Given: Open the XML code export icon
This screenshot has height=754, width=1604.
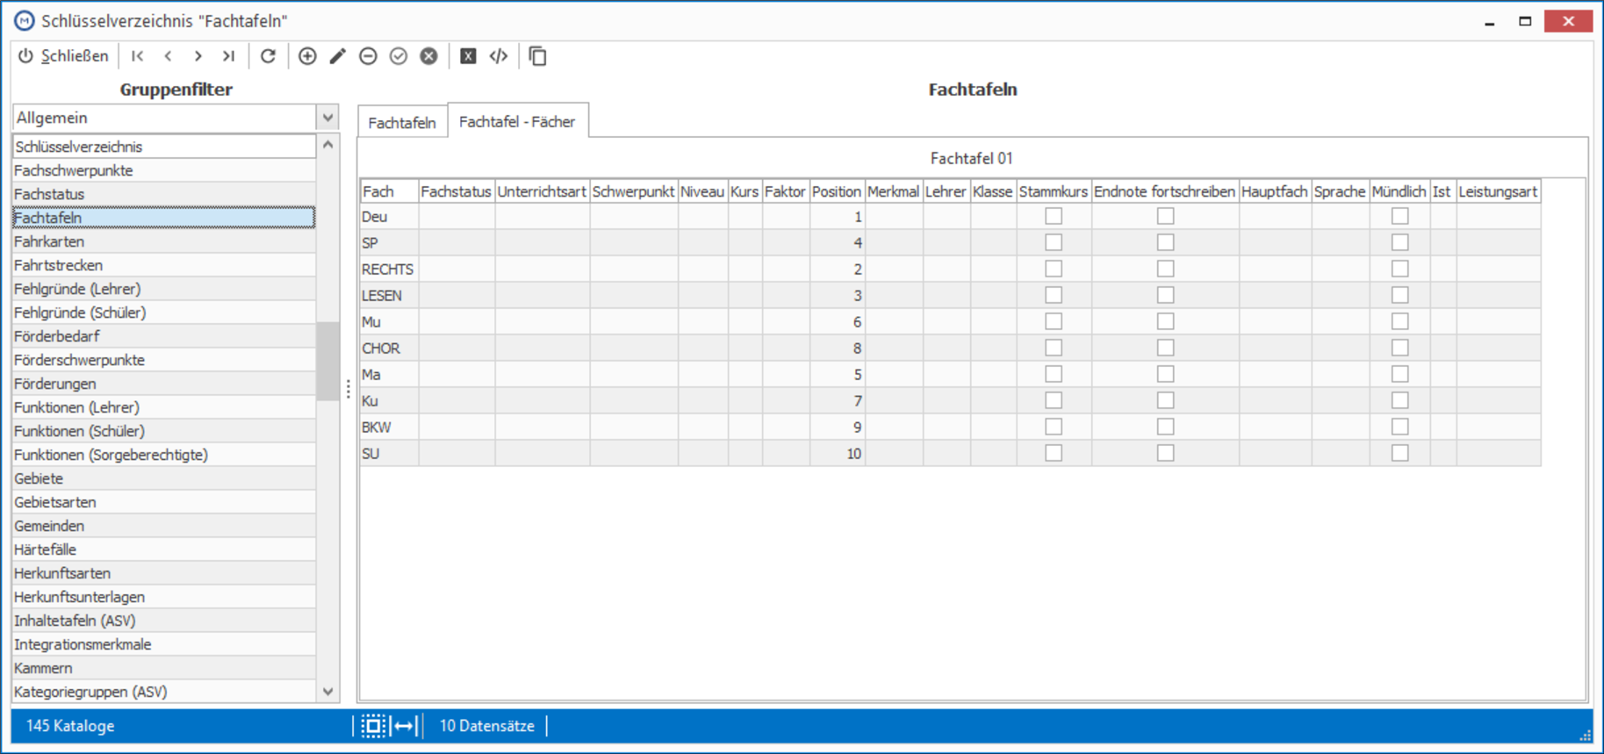Looking at the screenshot, I should pyautogui.click(x=499, y=56).
